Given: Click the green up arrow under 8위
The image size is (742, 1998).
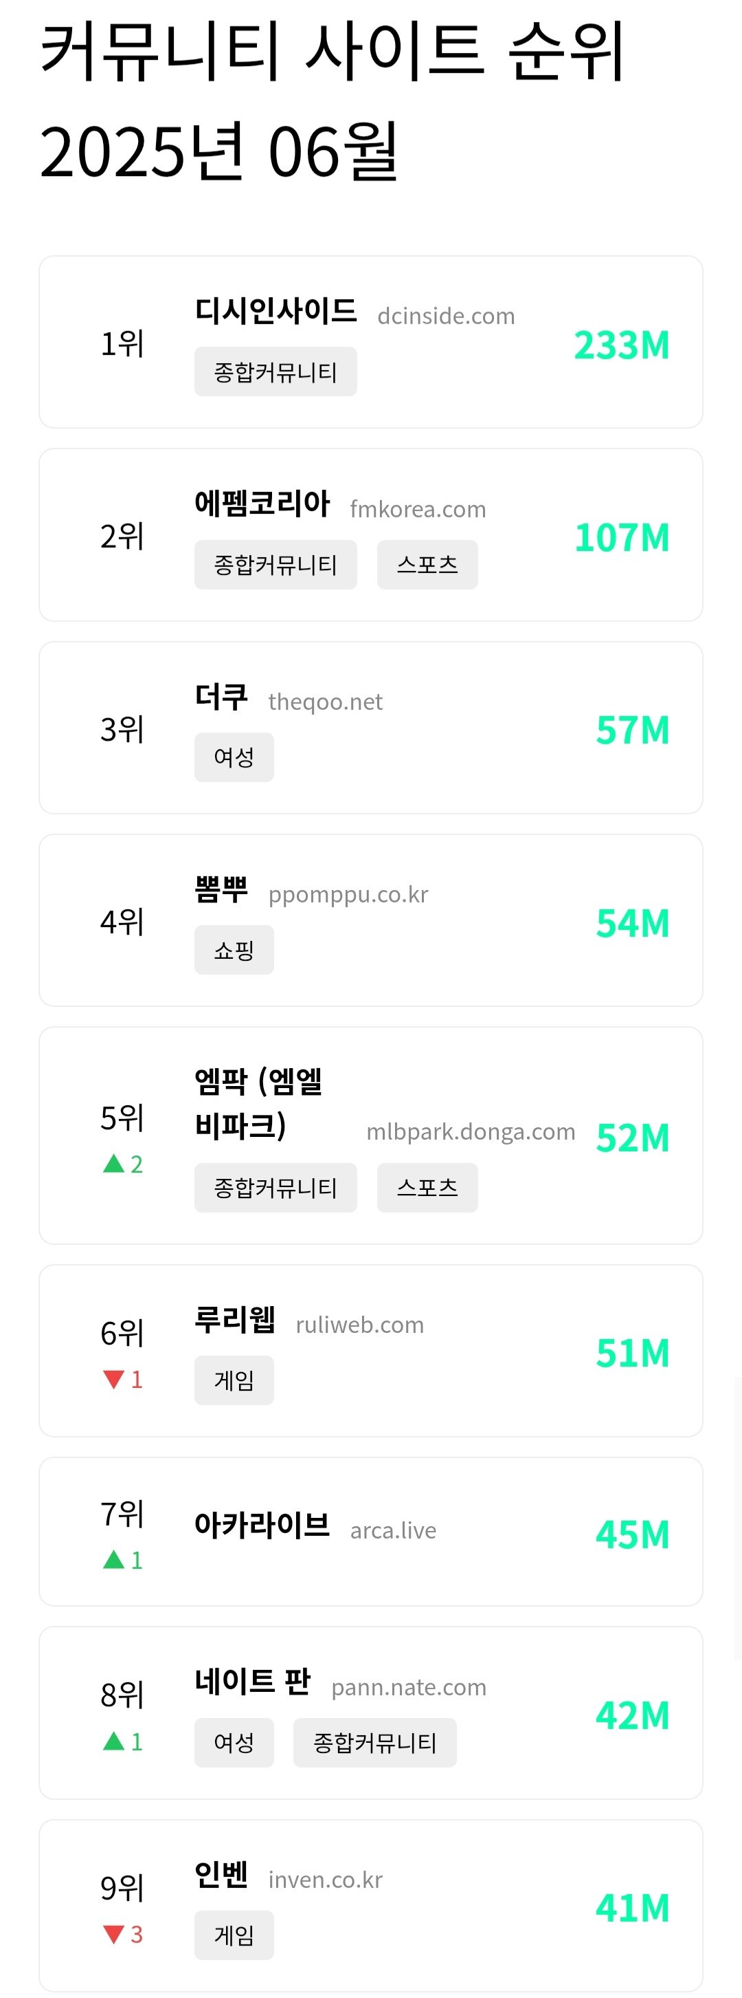Looking at the screenshot, I should pos(114,1741).
